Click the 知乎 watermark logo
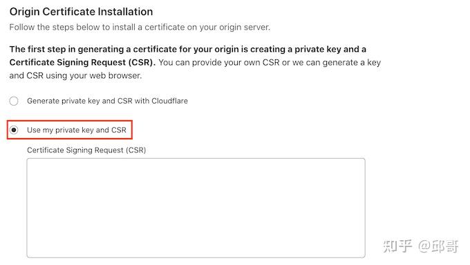 [397, 246]
